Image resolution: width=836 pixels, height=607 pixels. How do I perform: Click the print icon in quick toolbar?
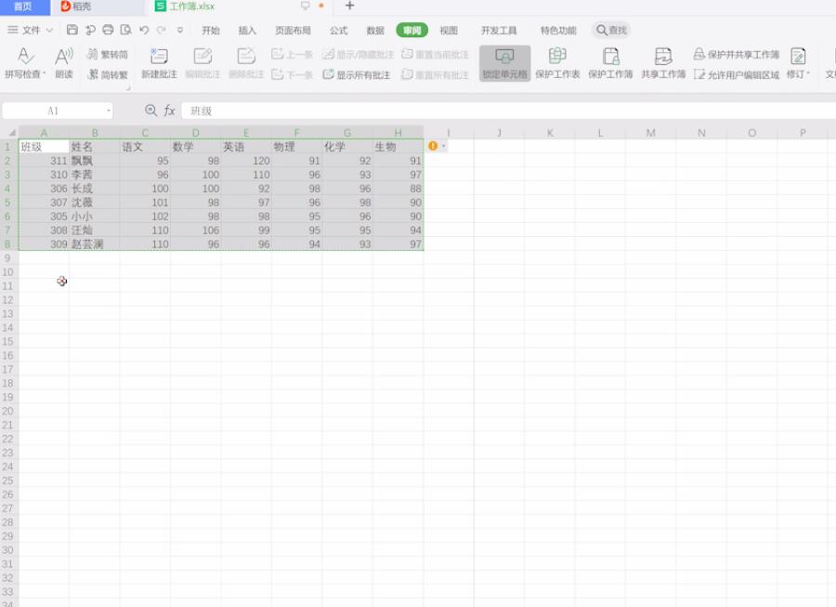pyautogui.click(x=108, y=30)
